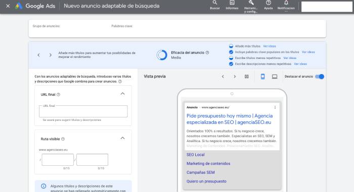Click the info icon in autofill notice
Image resolution: width=354 pixels, height=192 pixels.
click(x=43, y=186)
